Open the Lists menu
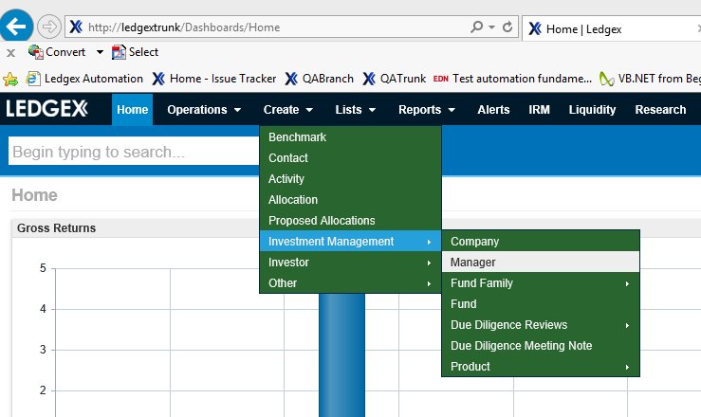Image resolution: width=701 pixels, height=417 pixels. tap(356, 109)
